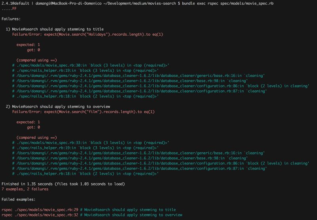
Task: Click the second configuration.rb:87 backtrace path
Action: click(141, 168)
